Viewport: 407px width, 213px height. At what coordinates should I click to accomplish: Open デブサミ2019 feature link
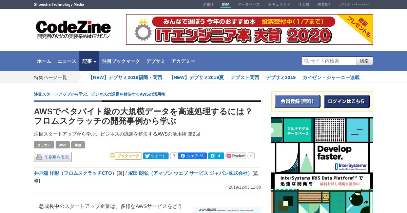point(281,77)
